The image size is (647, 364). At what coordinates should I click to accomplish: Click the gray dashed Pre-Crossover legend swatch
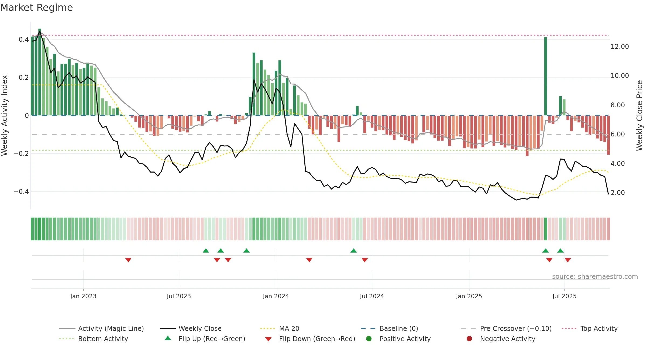(469, 328)
